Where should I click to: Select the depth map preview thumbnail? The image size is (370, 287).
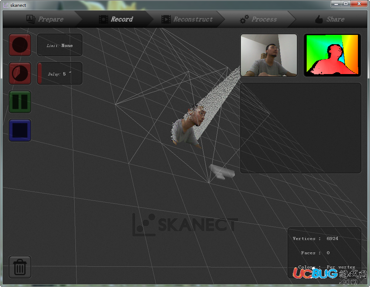click(332, 55)
